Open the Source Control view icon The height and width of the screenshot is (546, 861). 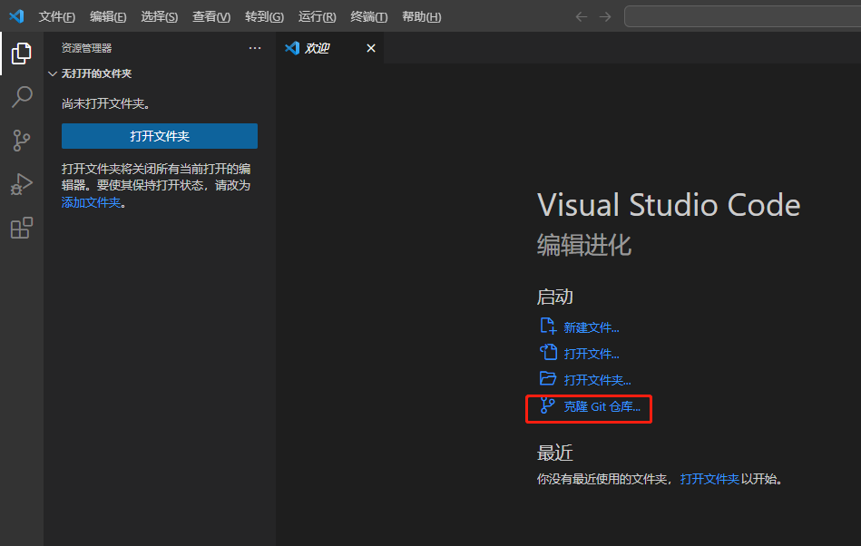coord(22,141)
